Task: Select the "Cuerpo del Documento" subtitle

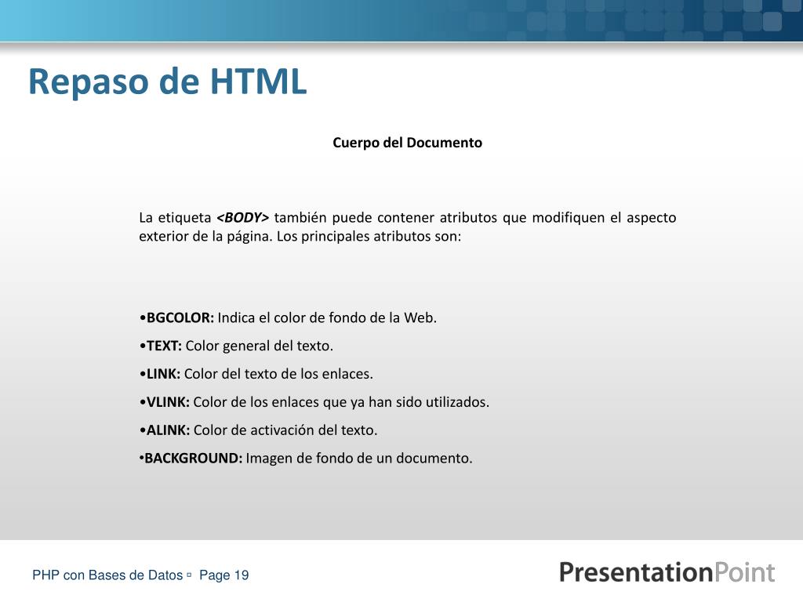Action: coord(407,143)
